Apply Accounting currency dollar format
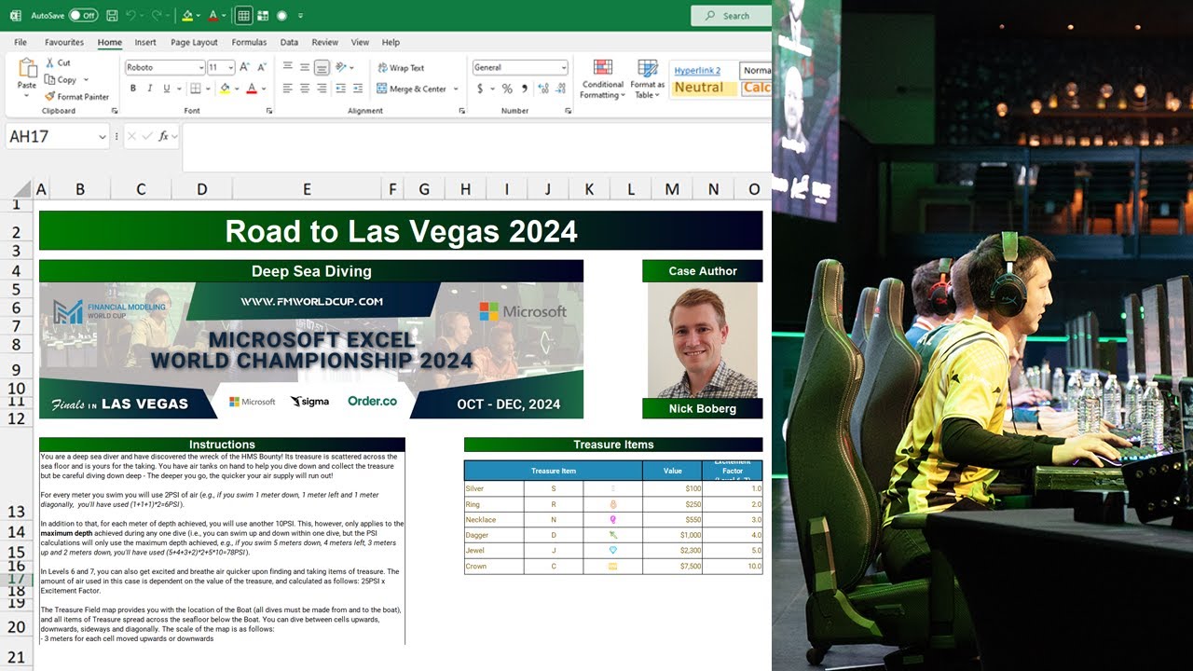Viewport: 1193px width, 671px height. tap(480, 89)
